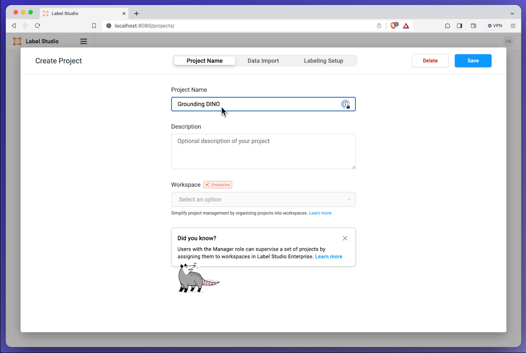Click into the Description text area

pyautogui.click(x=263, y=151)
